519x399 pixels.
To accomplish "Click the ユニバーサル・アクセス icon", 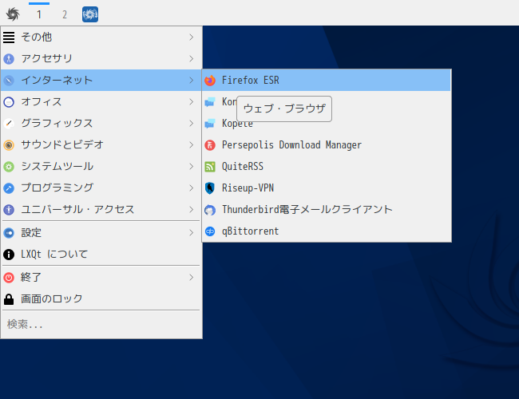I will click(9, 210).
